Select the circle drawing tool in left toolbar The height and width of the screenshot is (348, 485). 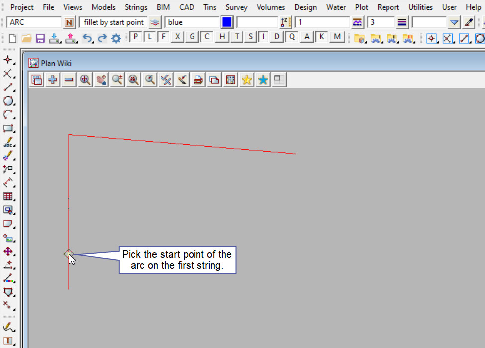pyautogui.click(x=8, y=101)
